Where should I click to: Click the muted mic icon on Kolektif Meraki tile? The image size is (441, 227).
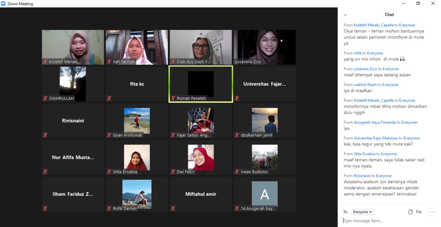[x=45, y=62]
